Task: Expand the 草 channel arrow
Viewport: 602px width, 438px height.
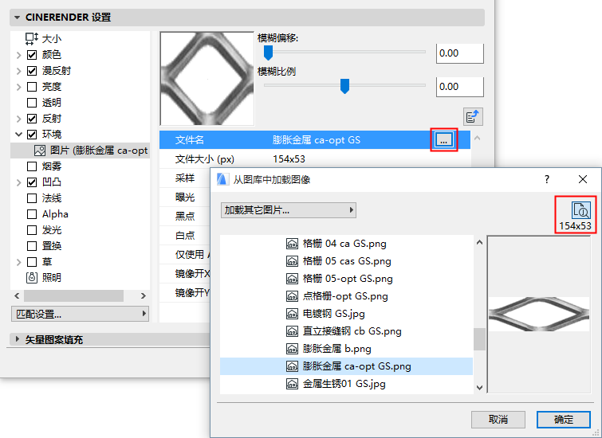Action: 18,262
